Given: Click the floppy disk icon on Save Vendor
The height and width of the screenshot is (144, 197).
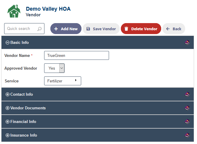Looking at the screenshot, I should [88, 29].
